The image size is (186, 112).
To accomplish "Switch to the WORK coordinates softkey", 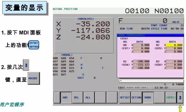I will (x=148, y=97).
